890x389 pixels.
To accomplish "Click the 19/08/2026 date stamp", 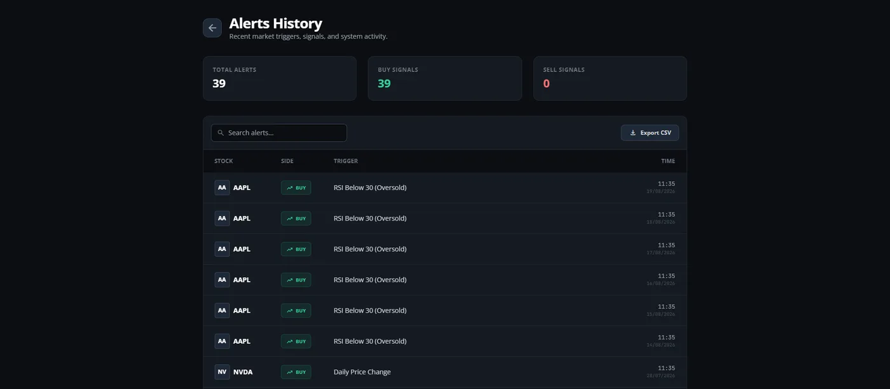I will 661,191.
